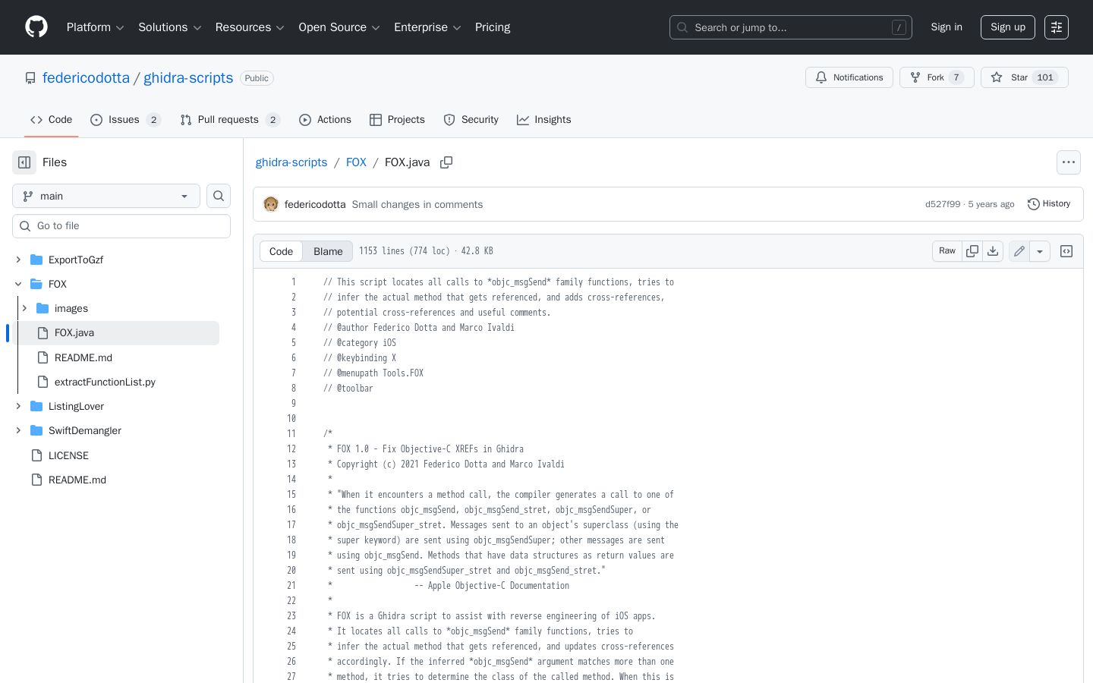
Task: Open the FOX breadcrumb link
Action: 356,162
